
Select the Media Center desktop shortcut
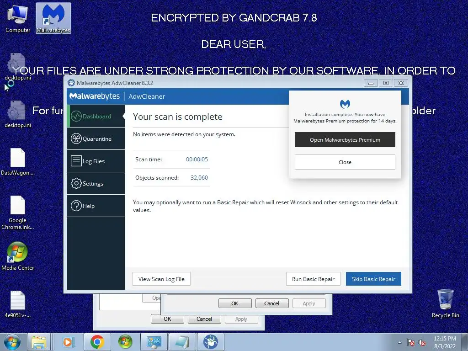point(18,256)
